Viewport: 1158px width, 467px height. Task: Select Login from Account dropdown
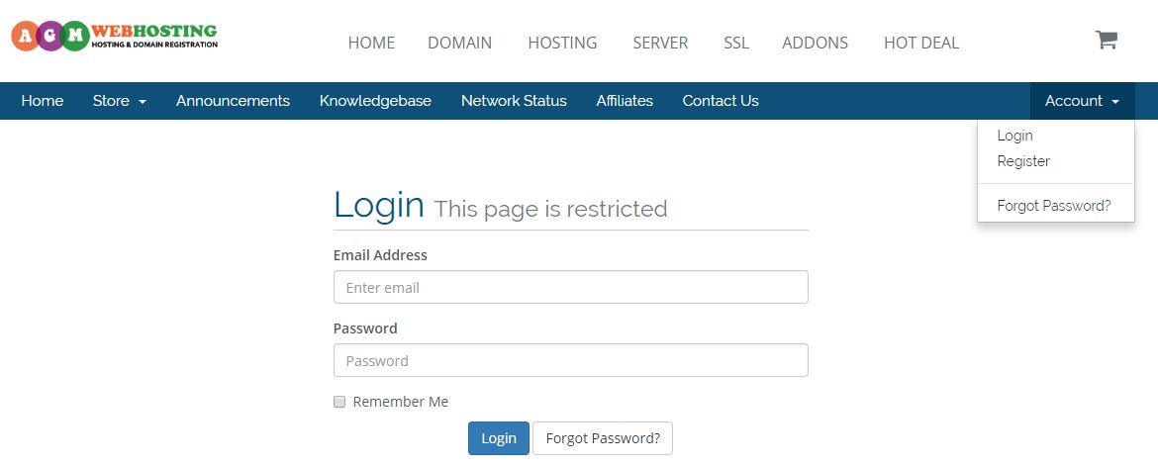coord(1014,136)
